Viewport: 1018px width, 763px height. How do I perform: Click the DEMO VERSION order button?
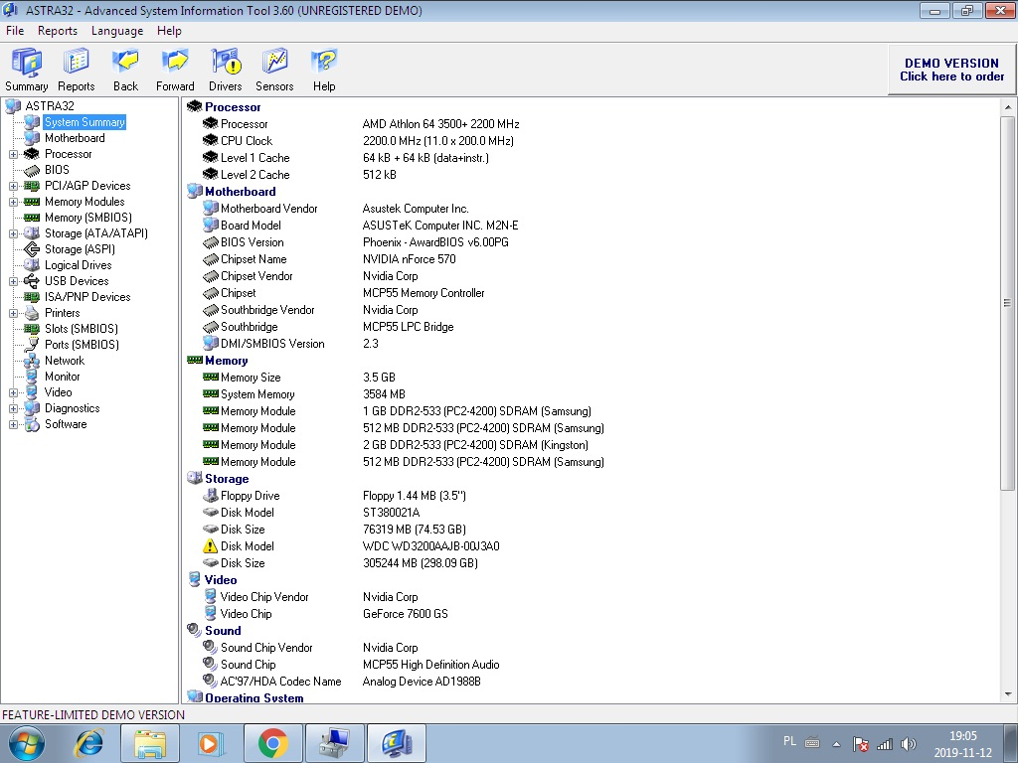pyautogui.click(x=951, y=70)
